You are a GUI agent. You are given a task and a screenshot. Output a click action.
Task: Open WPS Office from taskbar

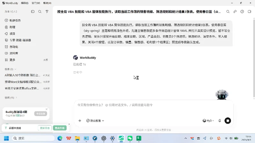(69, 138)
